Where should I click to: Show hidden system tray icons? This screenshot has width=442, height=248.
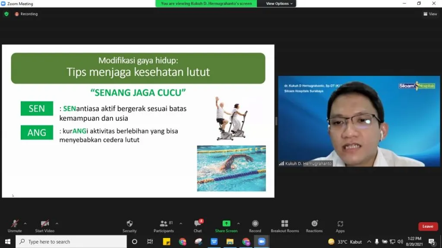(x=369, y=242)
